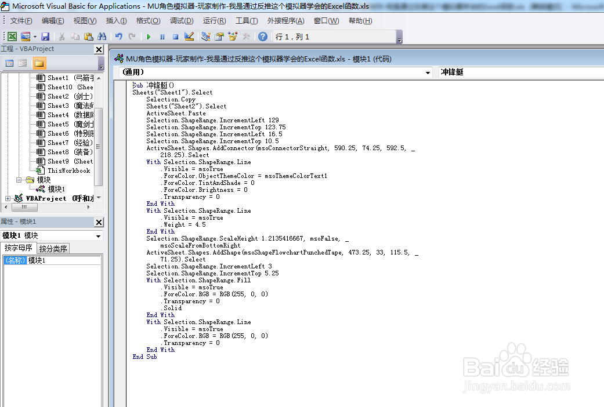The height and width of the screenshot is (407, 604).
Task: Open the 模块1 object dropdown in properties
Action: click(x=98, y=236)
